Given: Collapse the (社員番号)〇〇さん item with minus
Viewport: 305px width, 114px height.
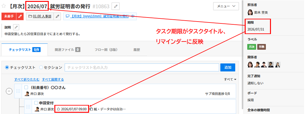Looking at the screenshot, I should pyautogui.click(x=9, y=91).
